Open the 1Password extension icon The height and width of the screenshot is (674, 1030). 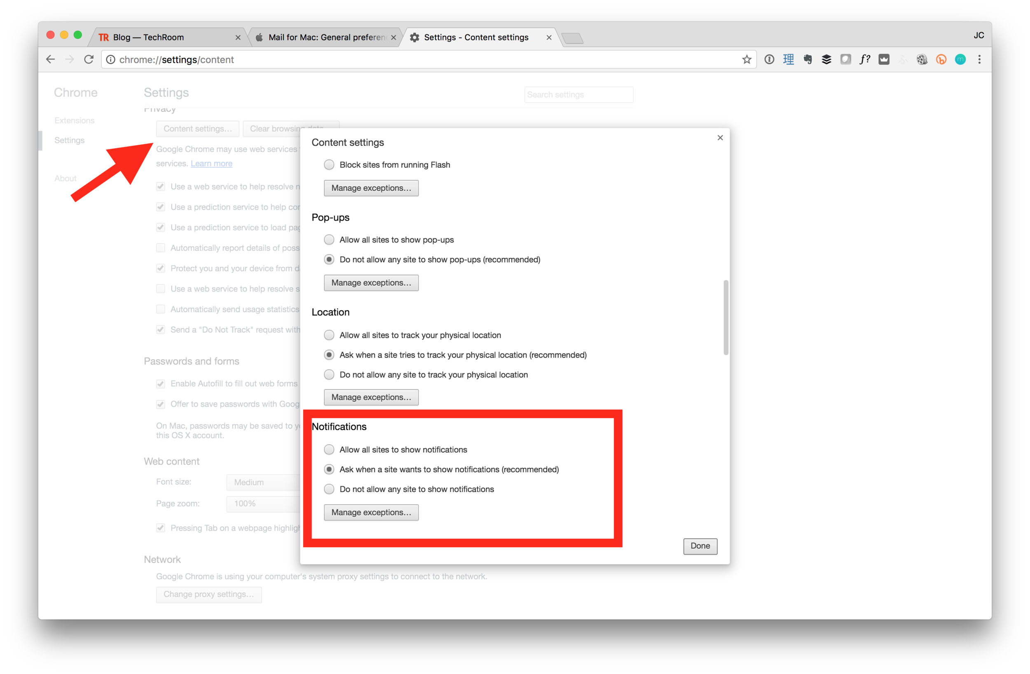tap(769, 59)
